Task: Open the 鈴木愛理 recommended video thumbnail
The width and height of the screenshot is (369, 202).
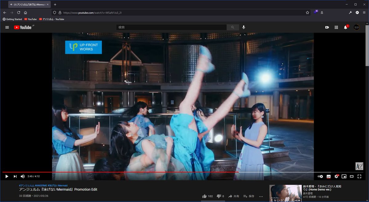Action: tap(285, 193)
